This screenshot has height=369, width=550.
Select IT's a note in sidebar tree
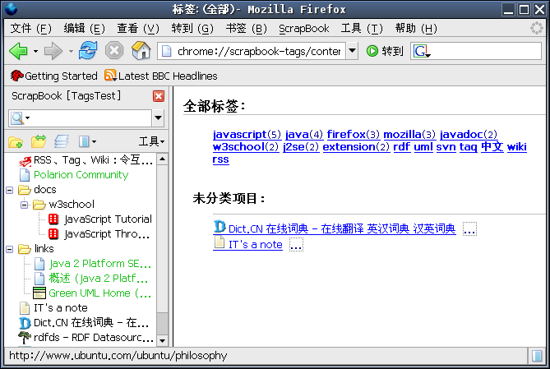tap(61, 308)
